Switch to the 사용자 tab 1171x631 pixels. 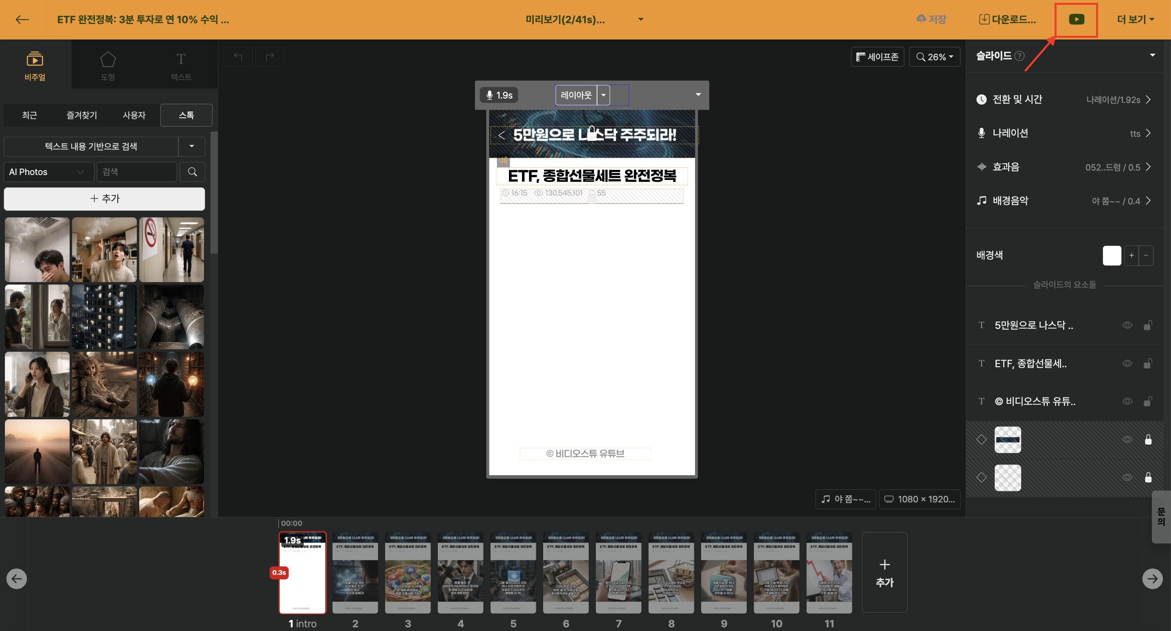click(134, 115)
